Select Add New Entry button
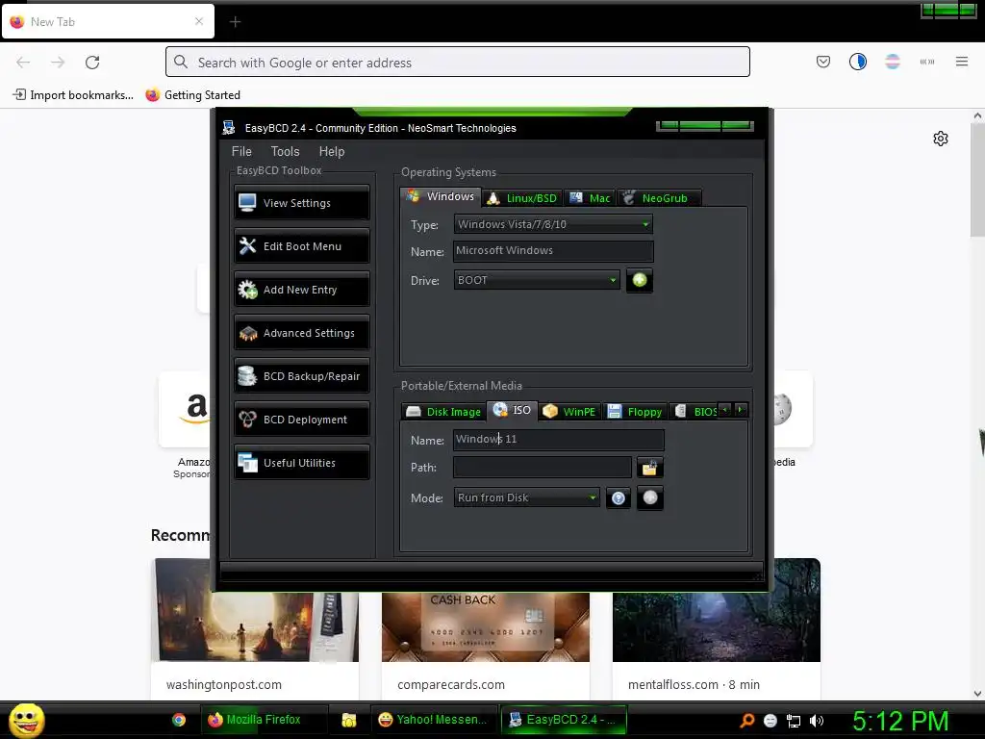 click(301, 290)
